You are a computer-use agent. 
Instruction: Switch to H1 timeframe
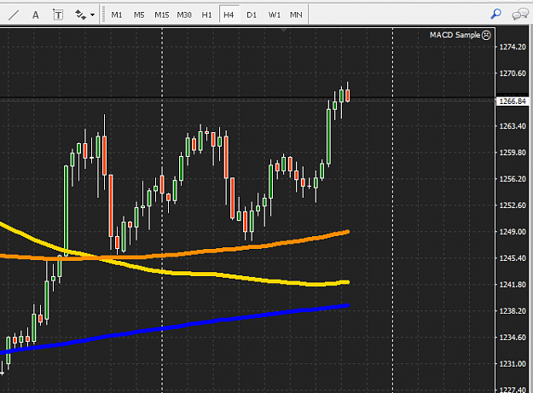click(206, 15)
